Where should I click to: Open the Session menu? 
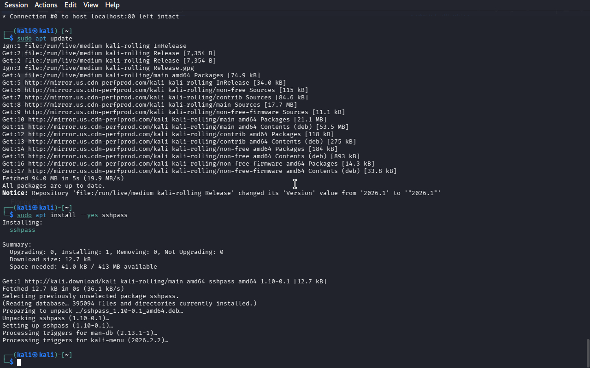[16, 5]
